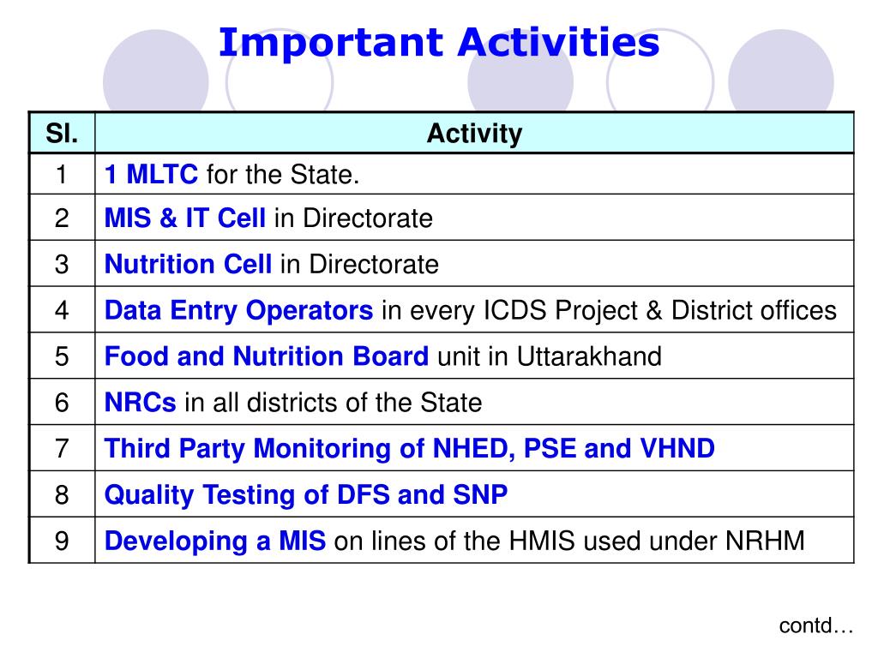Viewport: 878px width, 658px height.
Task: Click the 'contd…' text at bottom
Action: pos(816,625)
